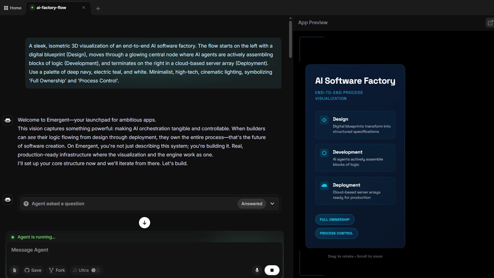The height and width of the screenshot is (278, 494).
Task: Click the green running status dot
Action: (x=13, y=237)
